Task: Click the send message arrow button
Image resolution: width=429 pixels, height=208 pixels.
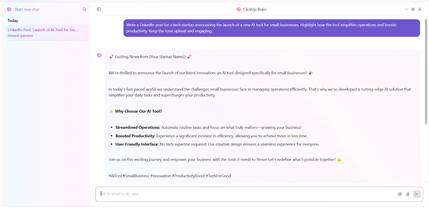Action: click(x=417, y=194)
